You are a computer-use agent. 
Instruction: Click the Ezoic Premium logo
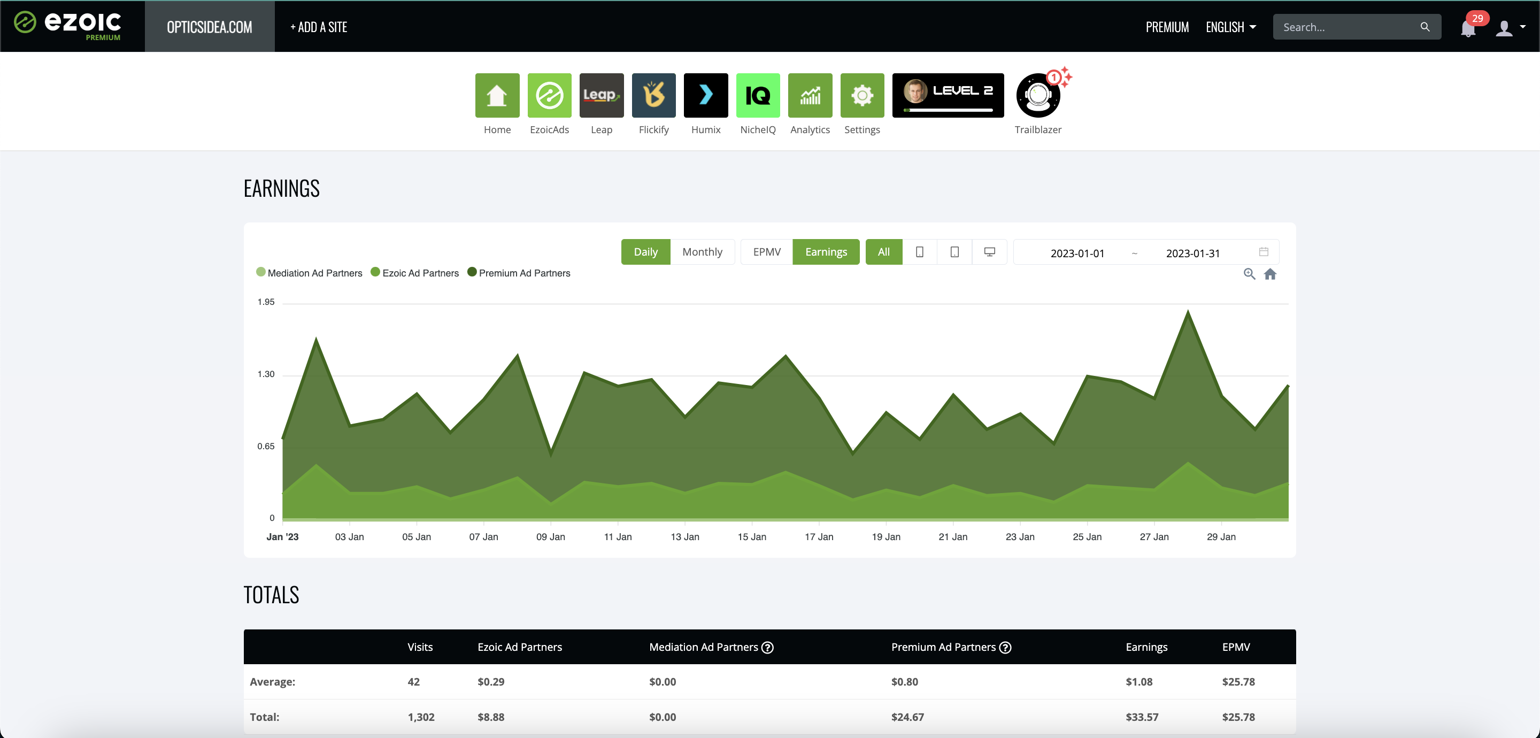(x=67, y=26)
